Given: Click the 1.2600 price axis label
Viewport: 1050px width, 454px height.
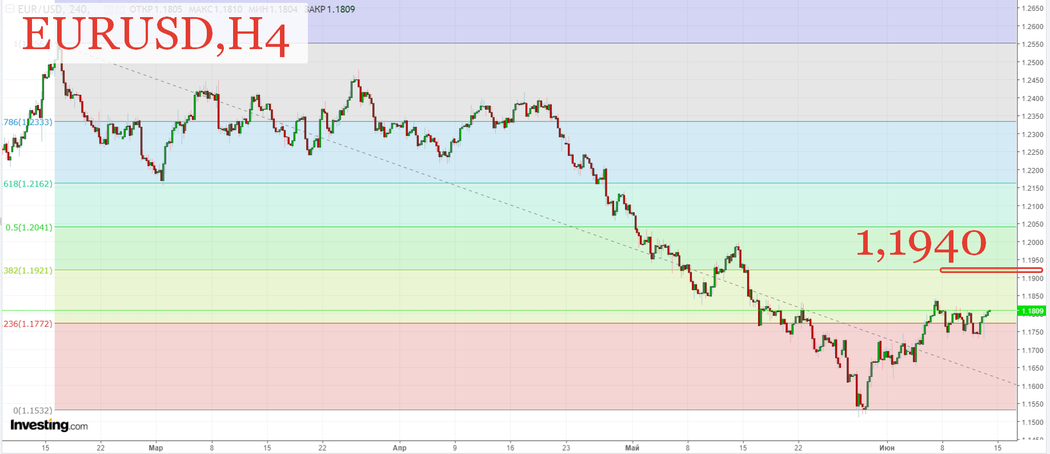Looking at the screenshot, I should [x=1032, y=26].
